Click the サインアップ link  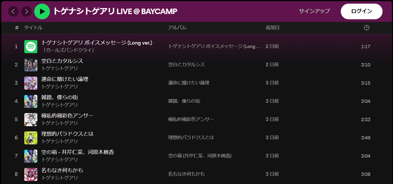[x=314, y=11]
